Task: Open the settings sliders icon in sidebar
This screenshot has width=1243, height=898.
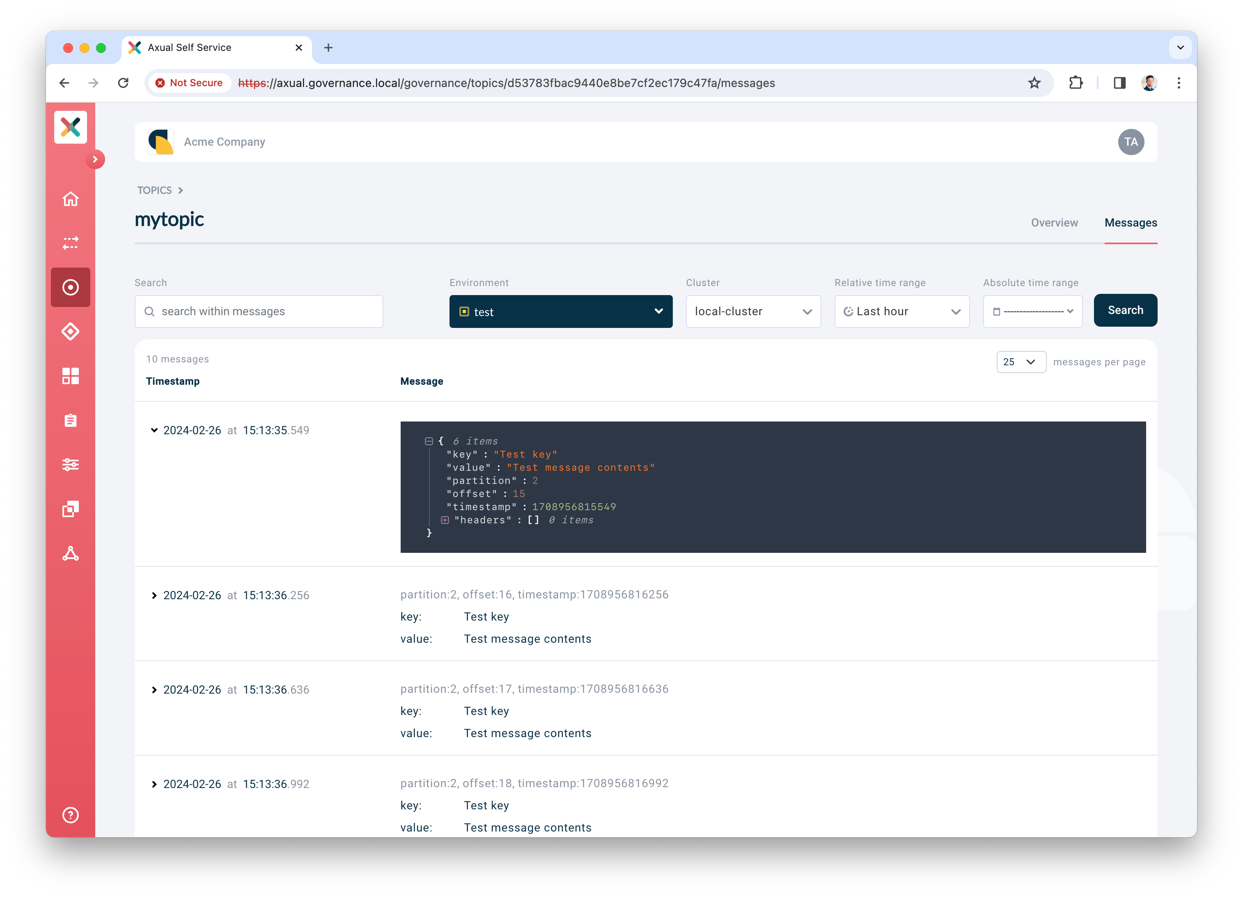Action: (x=70, y=465)
